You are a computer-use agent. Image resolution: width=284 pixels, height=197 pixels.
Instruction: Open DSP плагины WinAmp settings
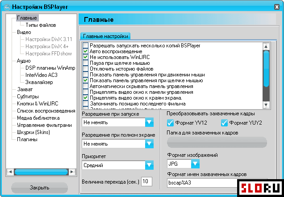50,68
